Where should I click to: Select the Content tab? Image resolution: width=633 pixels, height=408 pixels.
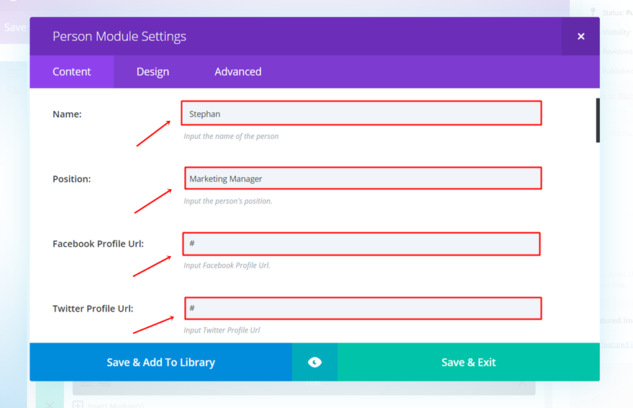pos(71,72)
